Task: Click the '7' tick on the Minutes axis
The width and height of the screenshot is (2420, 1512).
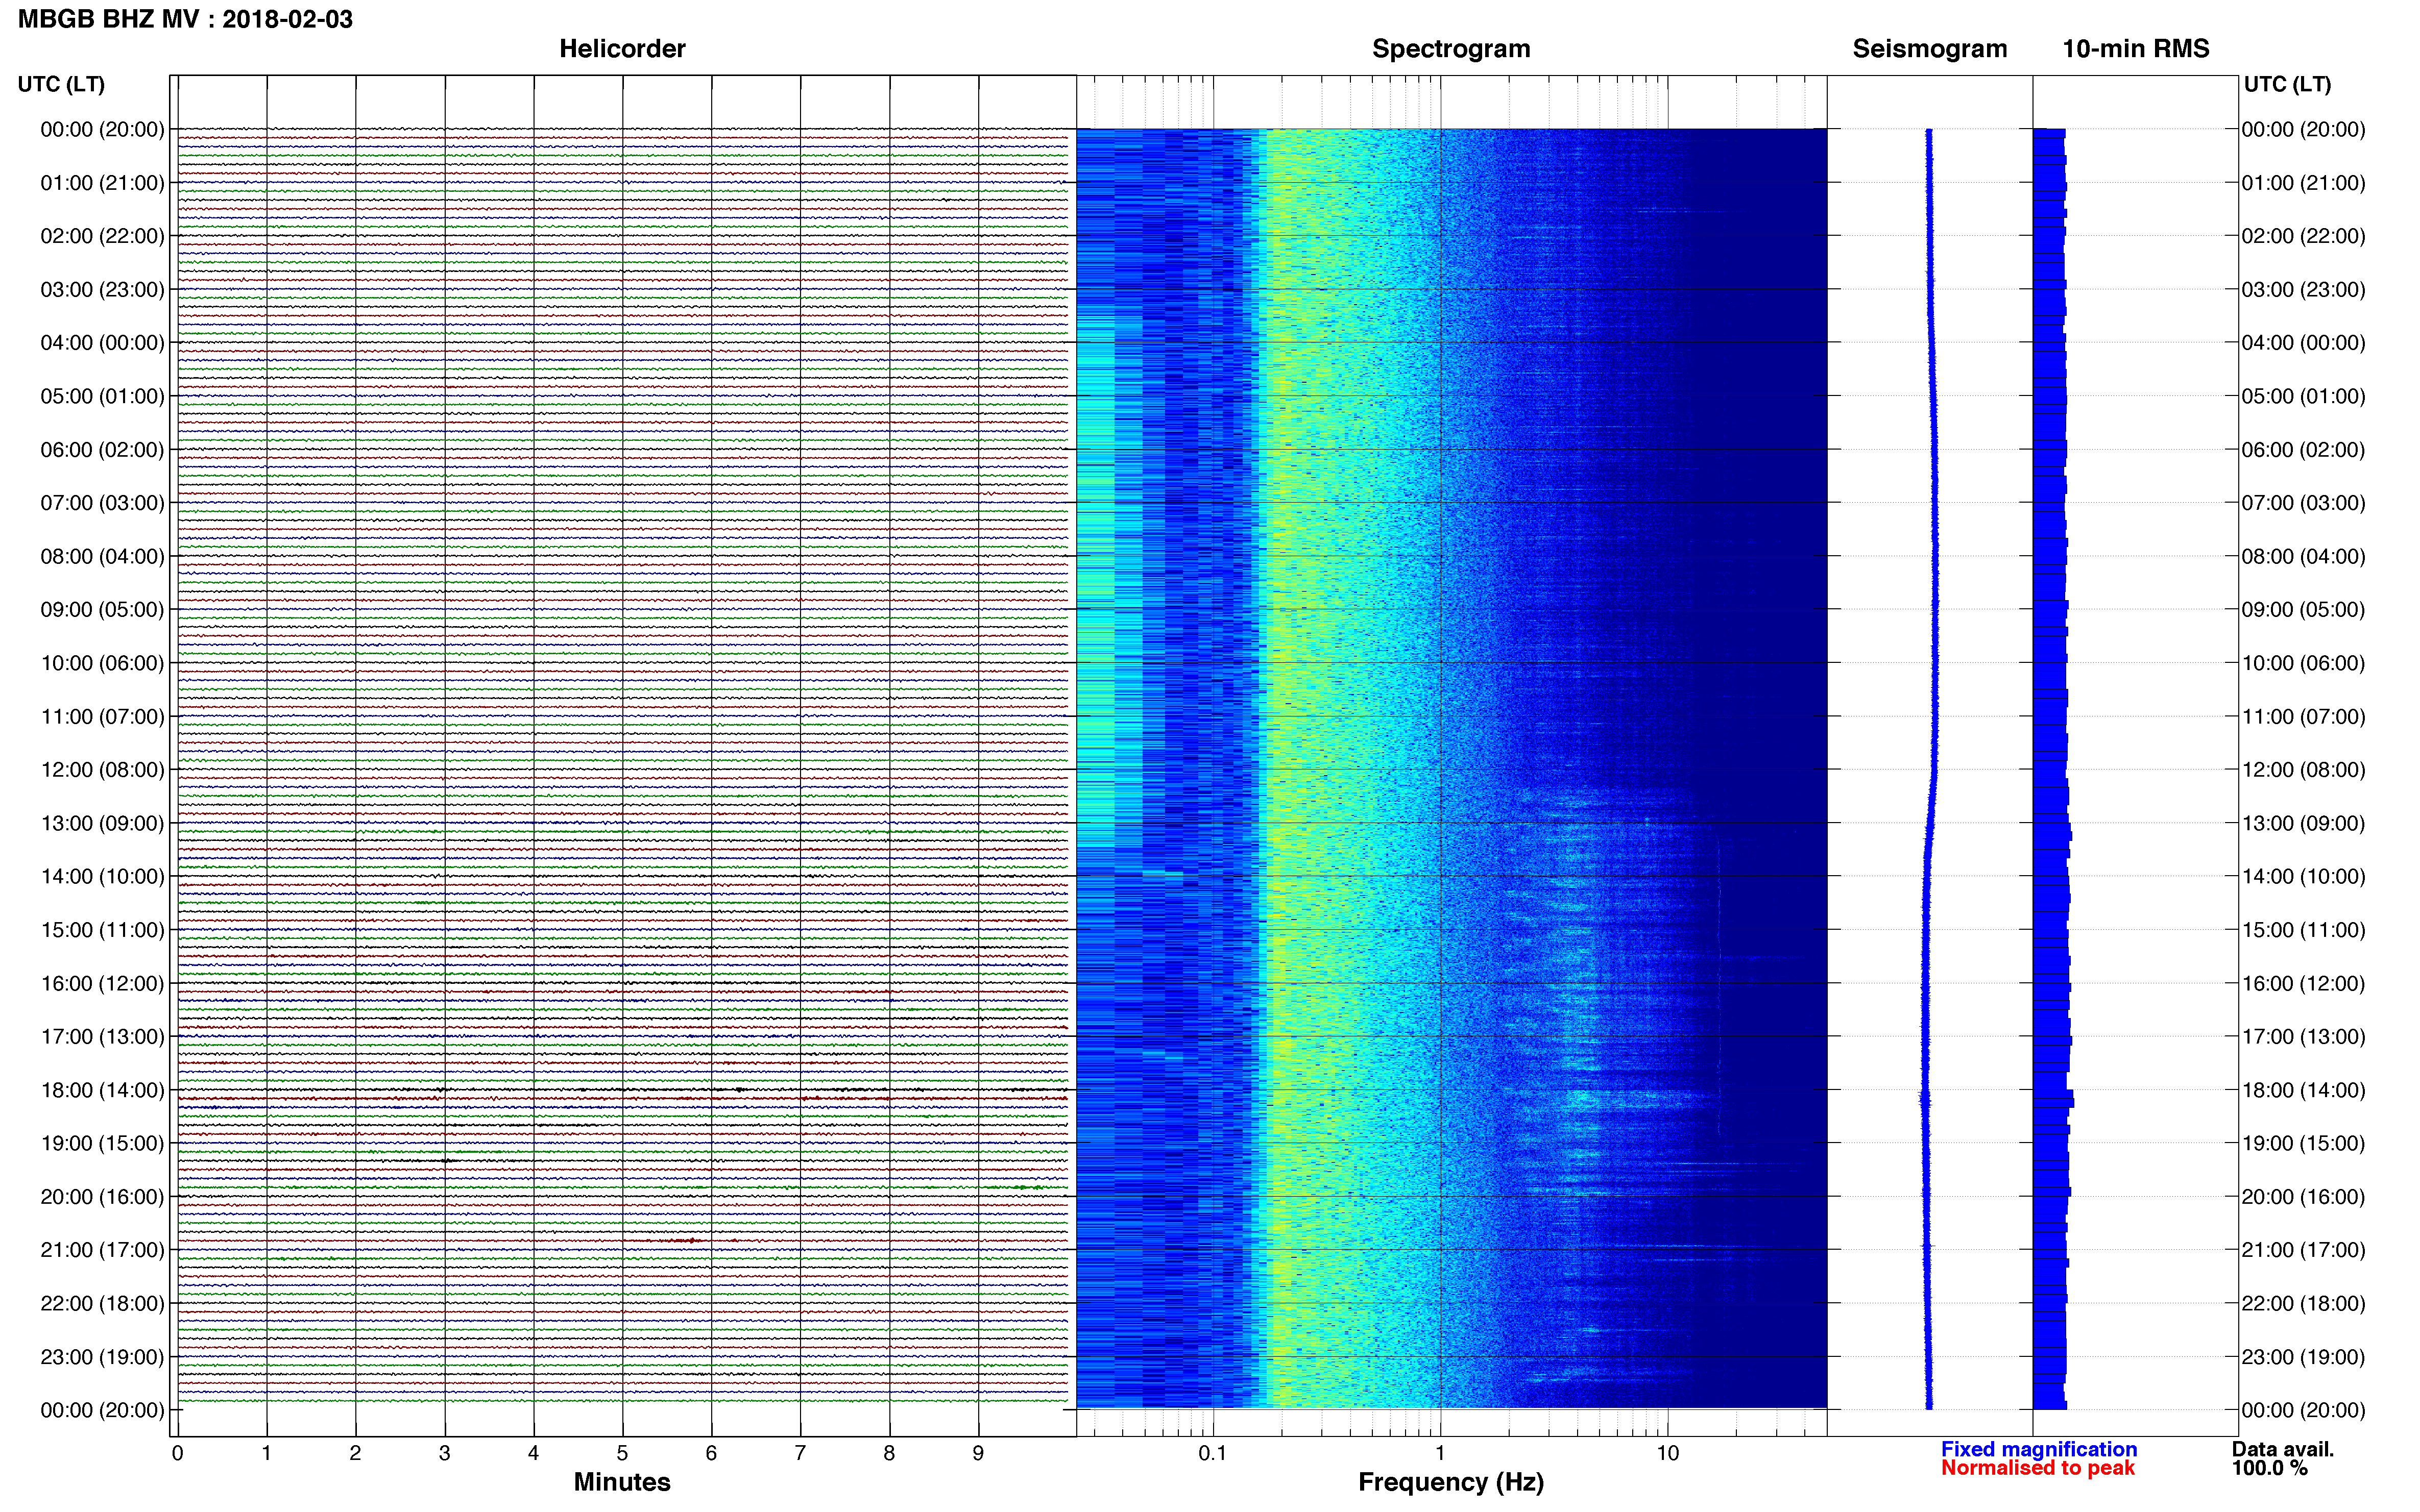Action: tap(801, 1453)
